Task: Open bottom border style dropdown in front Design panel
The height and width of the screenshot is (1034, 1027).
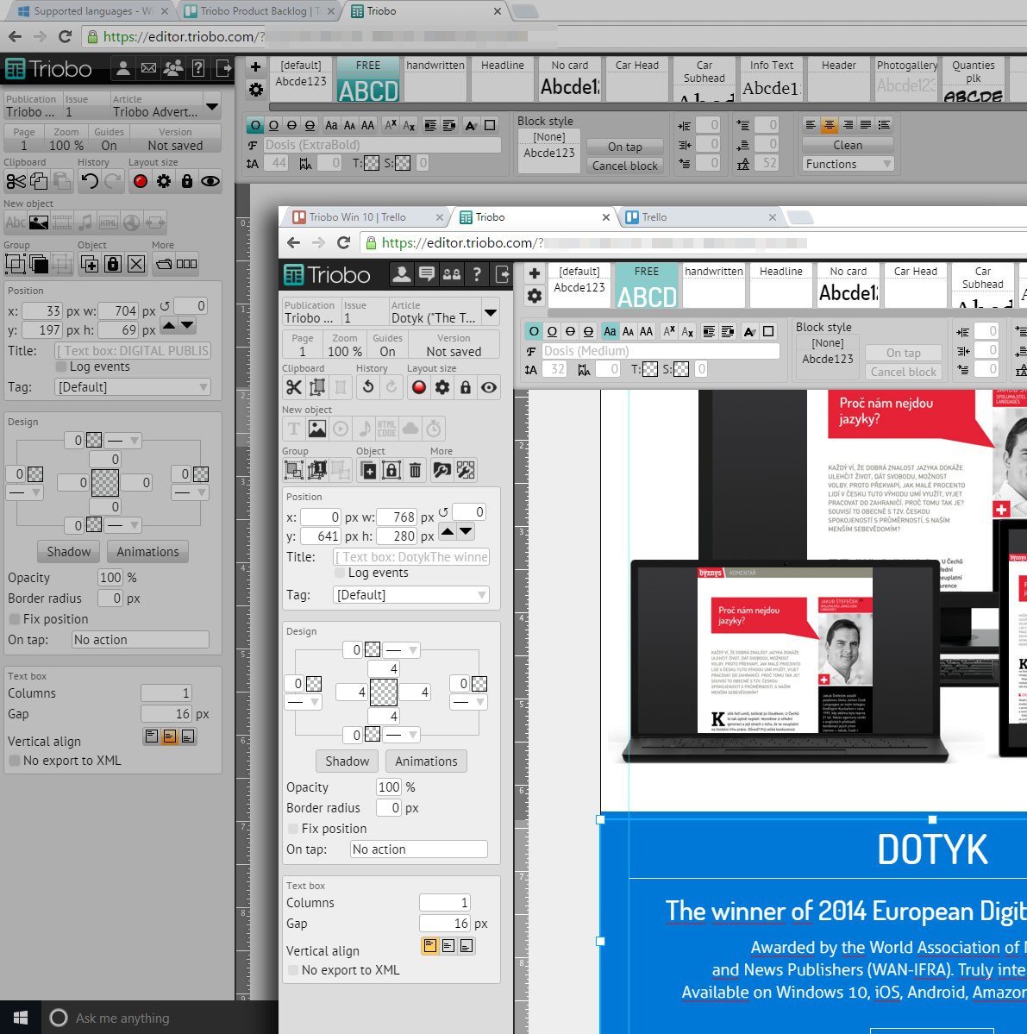Action: 402,735
